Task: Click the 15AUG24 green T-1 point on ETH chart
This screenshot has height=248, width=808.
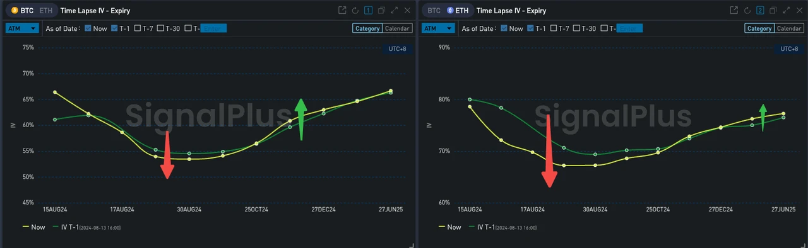Action: click(470, 99)
